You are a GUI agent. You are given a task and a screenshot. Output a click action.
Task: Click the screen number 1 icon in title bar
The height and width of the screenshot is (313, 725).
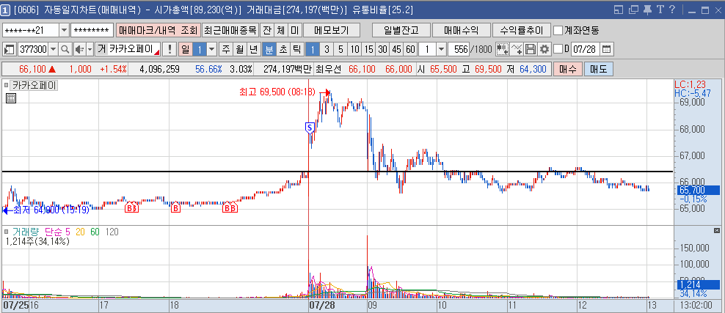coord(6,10)
